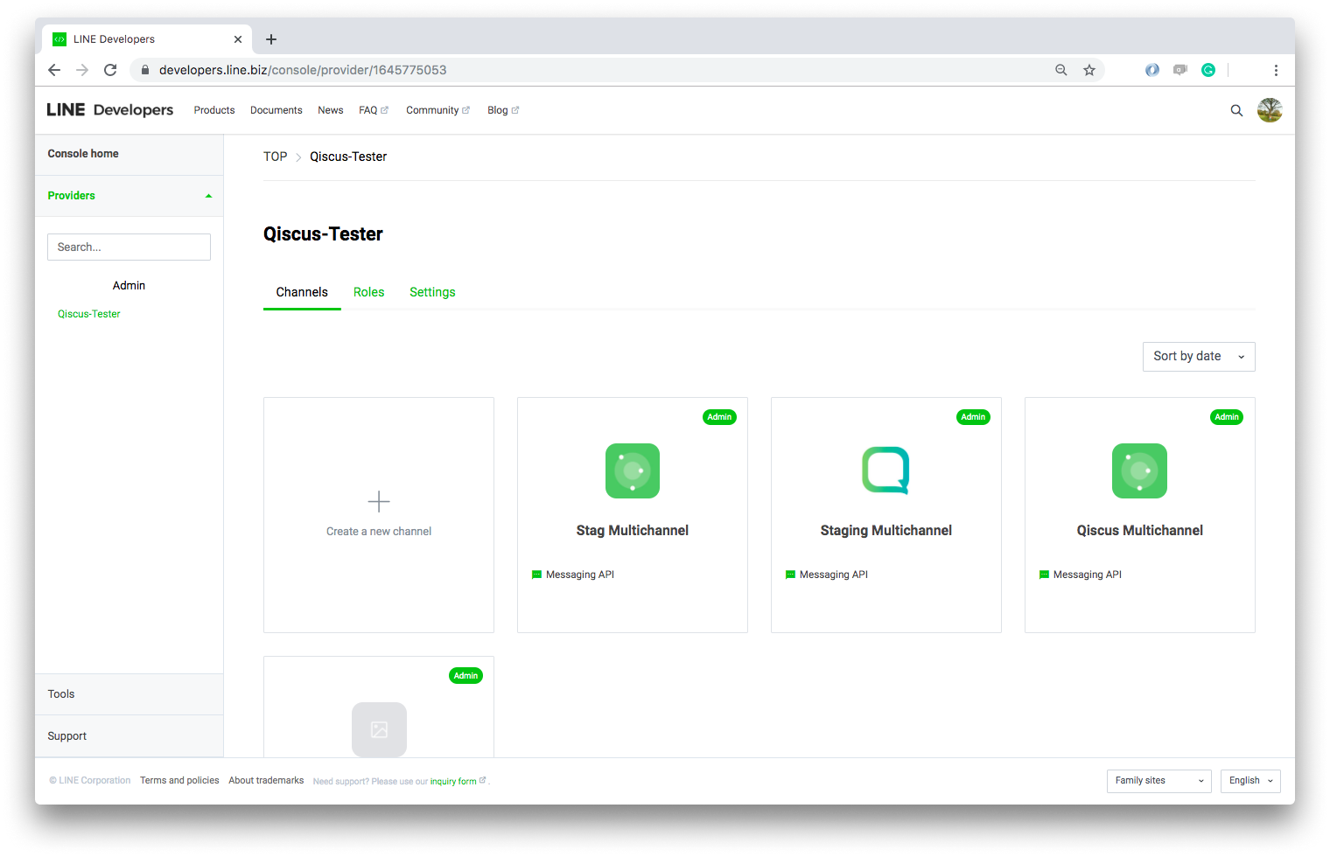The image size is (1330, 857).
Task: Click Messaging API under Qiscus Multichannel
Action: tap(1081, 575)
